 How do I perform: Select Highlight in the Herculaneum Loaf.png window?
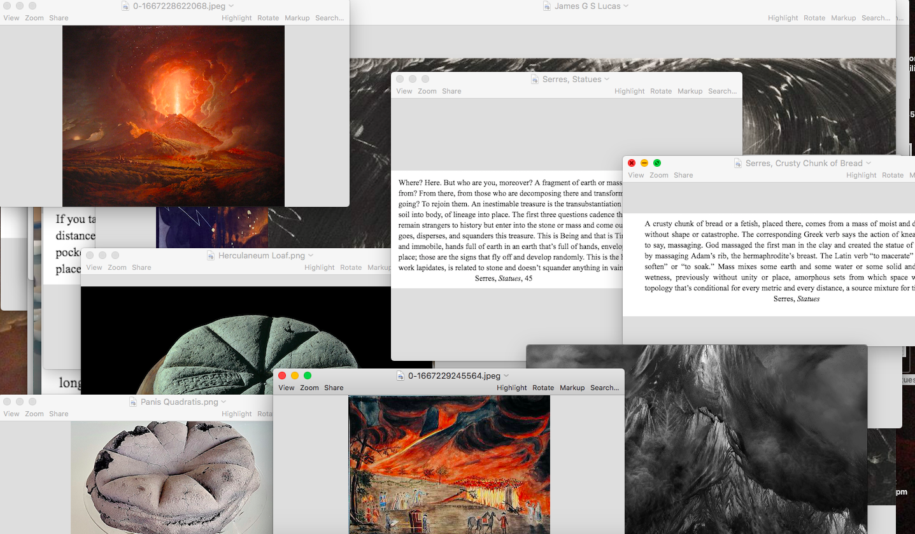point(320,267)
